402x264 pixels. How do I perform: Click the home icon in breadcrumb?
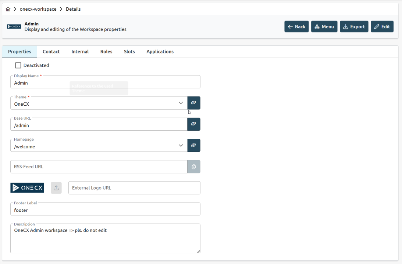pyautogui.click(x=8, y=9)
